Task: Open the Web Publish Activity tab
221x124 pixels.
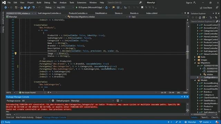Action: coord(25,117)
